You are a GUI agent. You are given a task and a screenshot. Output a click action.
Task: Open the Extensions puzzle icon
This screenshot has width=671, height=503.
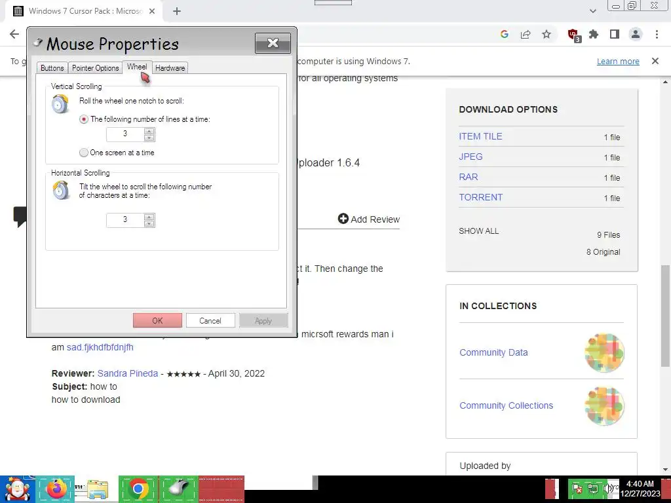pyautogui.click(x=594, y=34)
